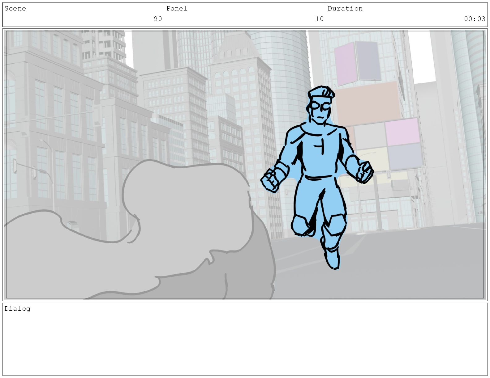Viewport: 490px width, 378px height.
Task: Click the Panel header label
Action: pyautogui.click(x=177, y=9)
